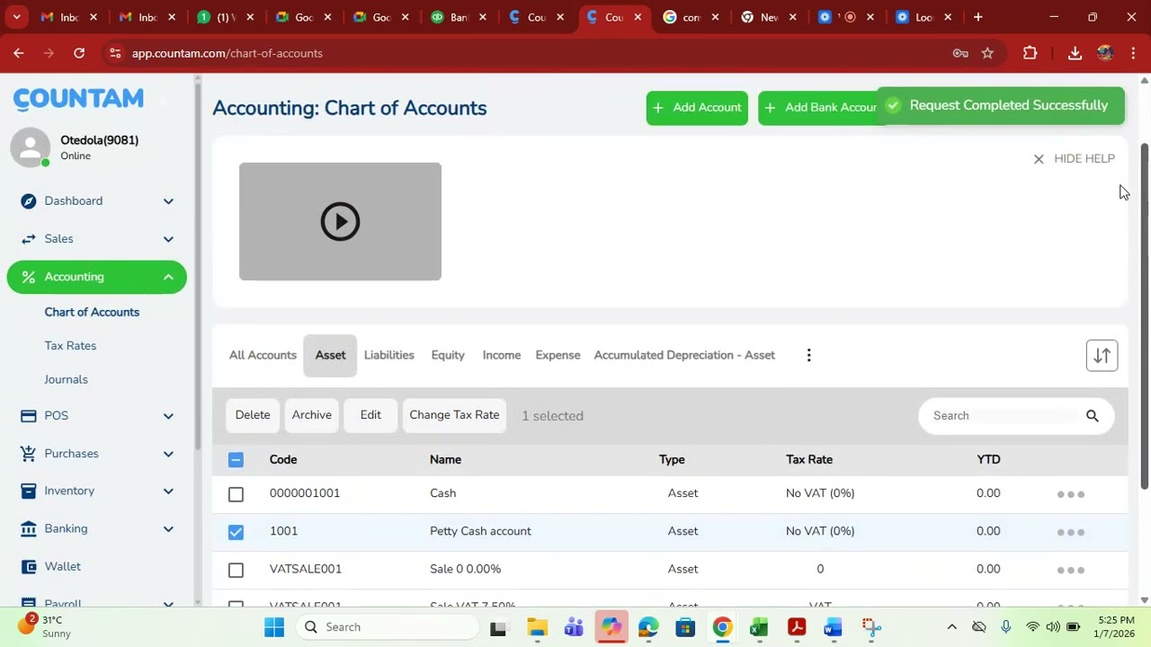Expand the Inventory menu chevron

(x=168, y=491)
